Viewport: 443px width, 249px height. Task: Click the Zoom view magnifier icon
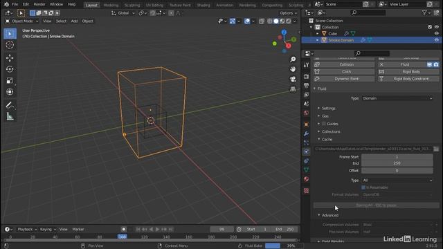(293, 59)
